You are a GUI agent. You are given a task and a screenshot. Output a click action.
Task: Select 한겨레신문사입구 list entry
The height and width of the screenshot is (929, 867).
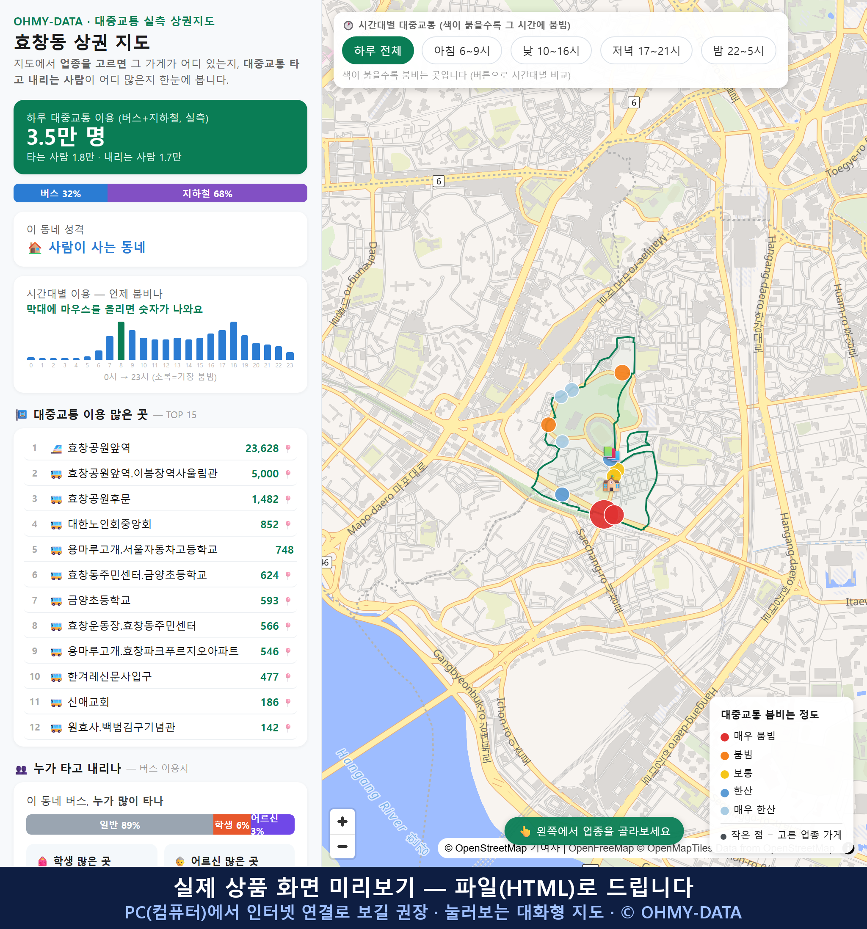[x=160, y=677]
